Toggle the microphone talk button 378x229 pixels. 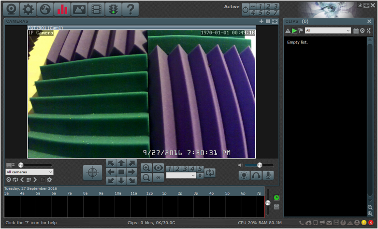(x=267, y=175)
